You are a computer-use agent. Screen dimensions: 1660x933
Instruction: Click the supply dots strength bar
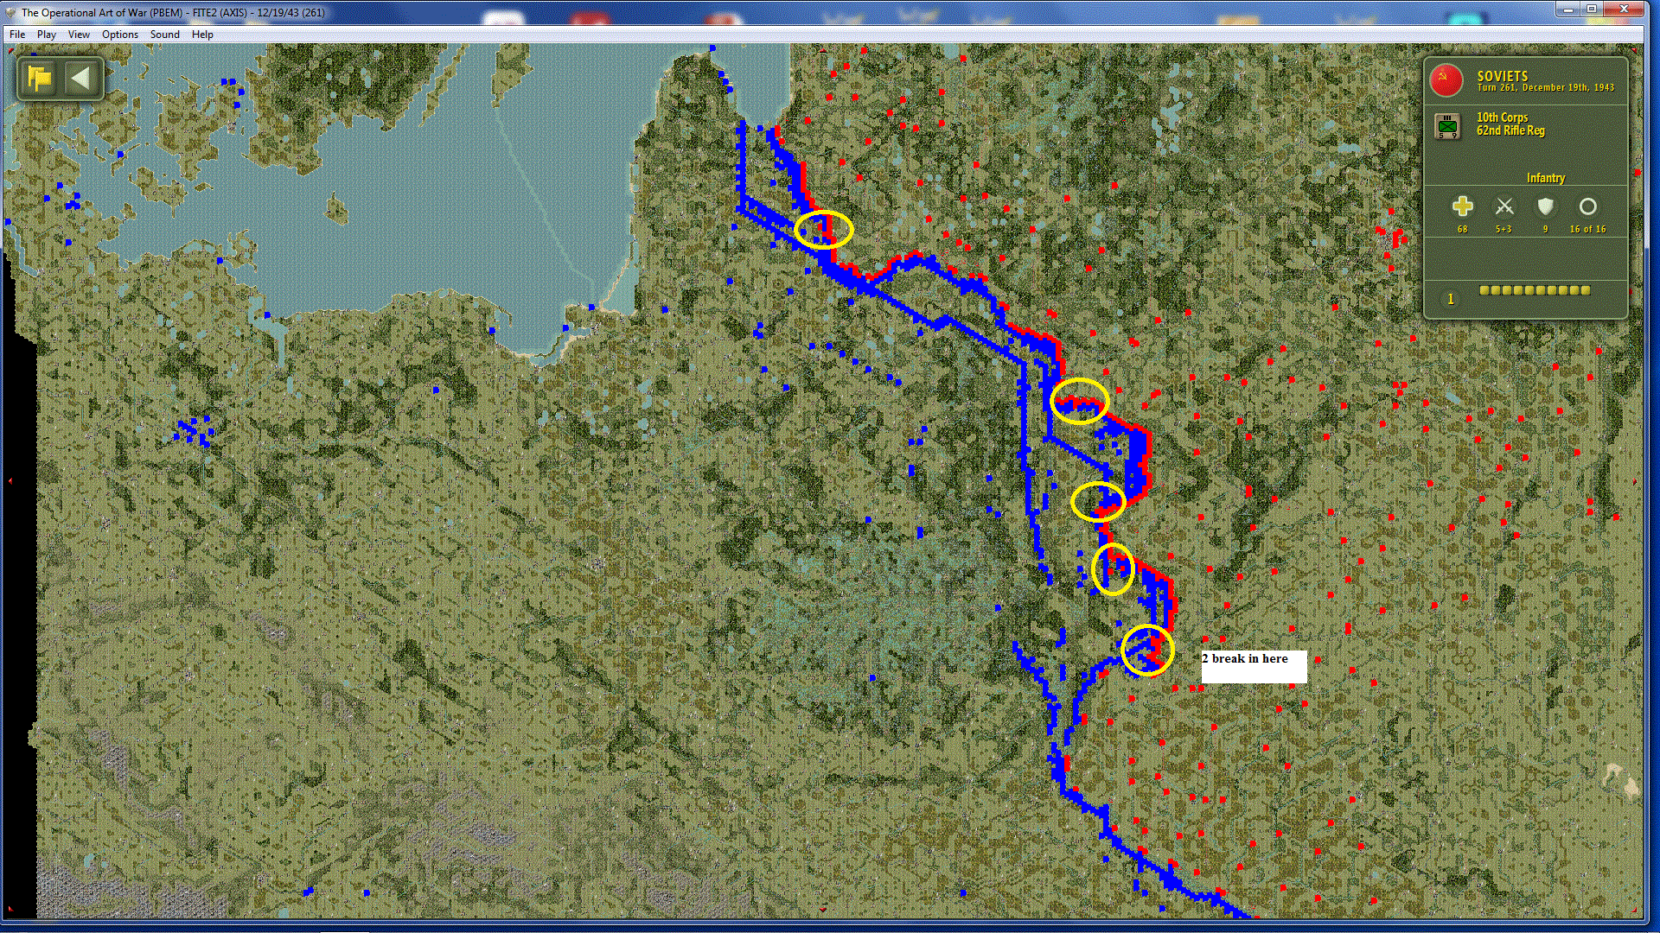[x=1535, y=291]
